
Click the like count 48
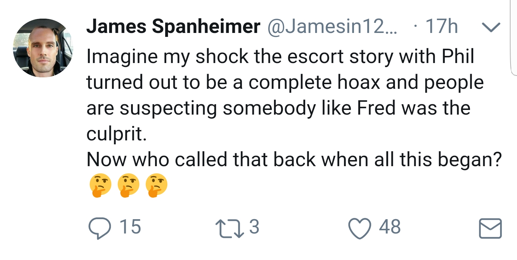coord(390,227)
